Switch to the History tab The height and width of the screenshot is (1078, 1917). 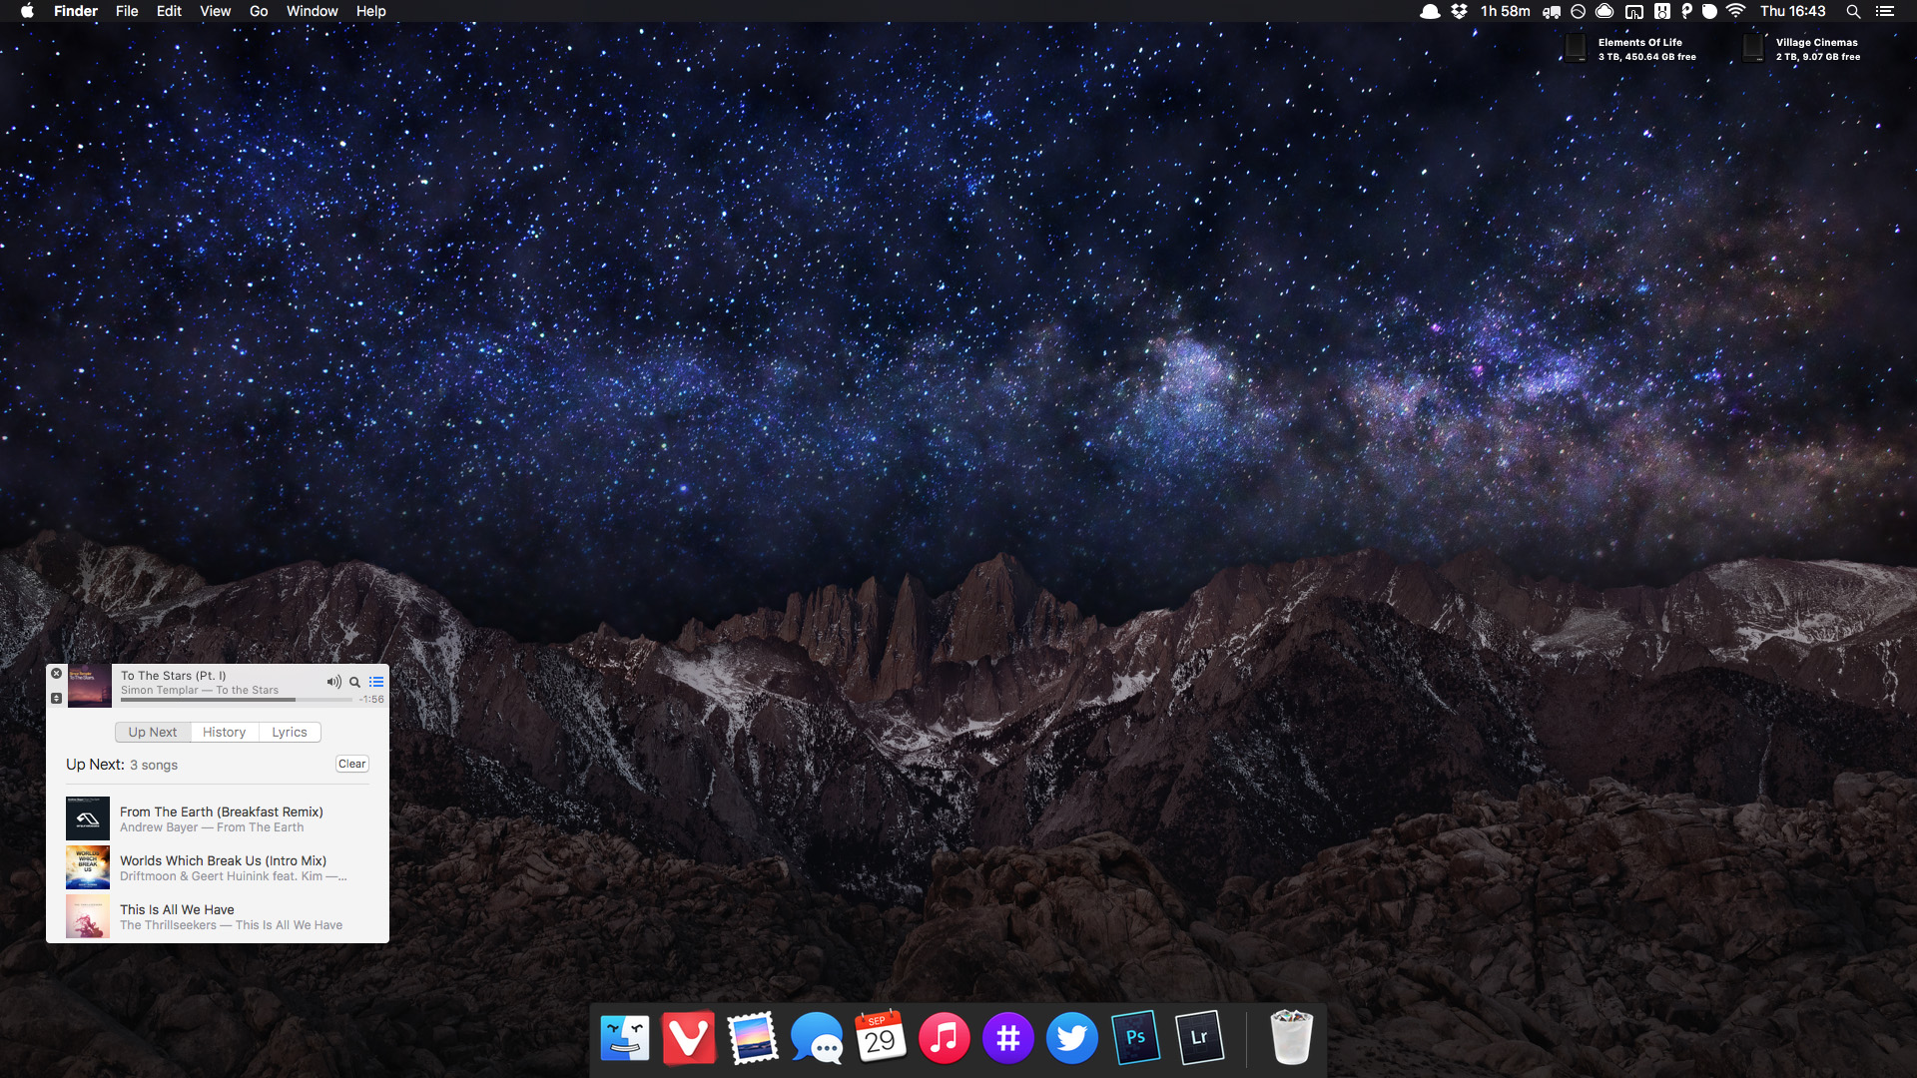point(224,732)
